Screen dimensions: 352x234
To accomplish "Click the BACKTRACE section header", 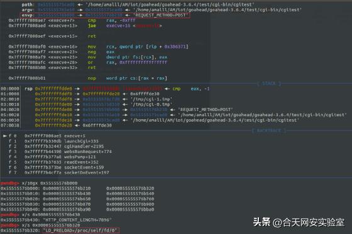I will [269, 130].
